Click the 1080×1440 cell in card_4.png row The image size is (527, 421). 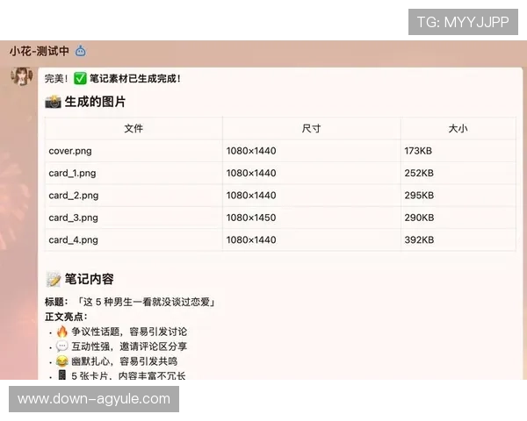coord(311,239)
